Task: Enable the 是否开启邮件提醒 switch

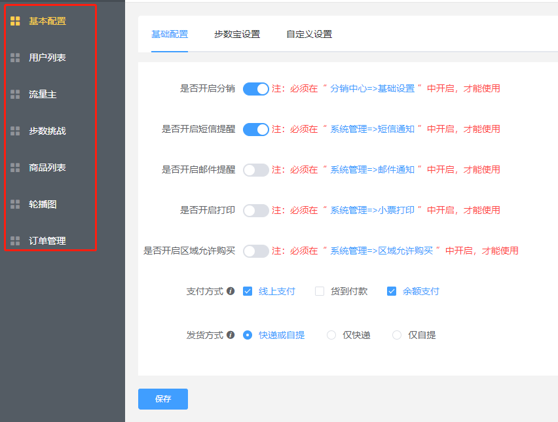Action: tap(255, 170)
